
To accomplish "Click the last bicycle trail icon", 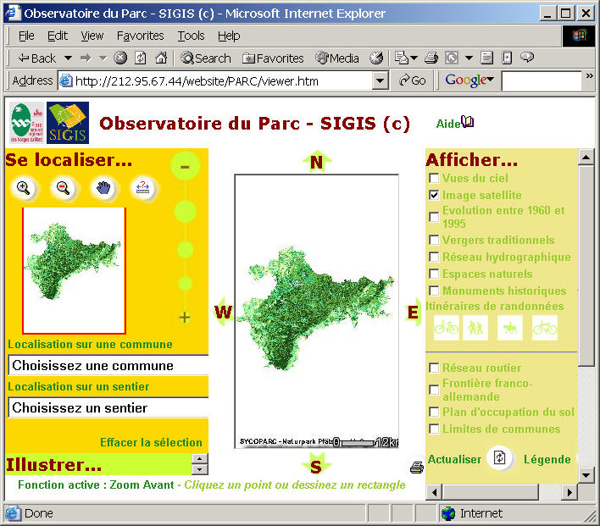I will click(x=545, y=328).
